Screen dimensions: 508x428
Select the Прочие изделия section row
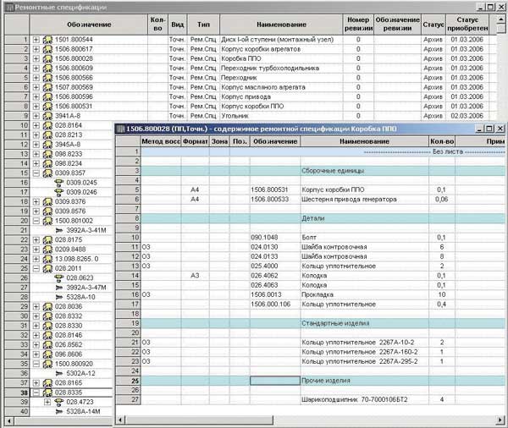point(323,381)
